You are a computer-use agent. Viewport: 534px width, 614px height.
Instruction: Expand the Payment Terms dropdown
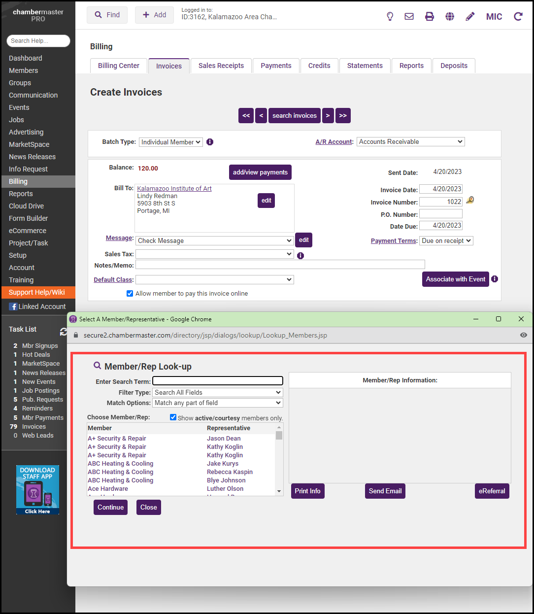[x=446, y=241]
